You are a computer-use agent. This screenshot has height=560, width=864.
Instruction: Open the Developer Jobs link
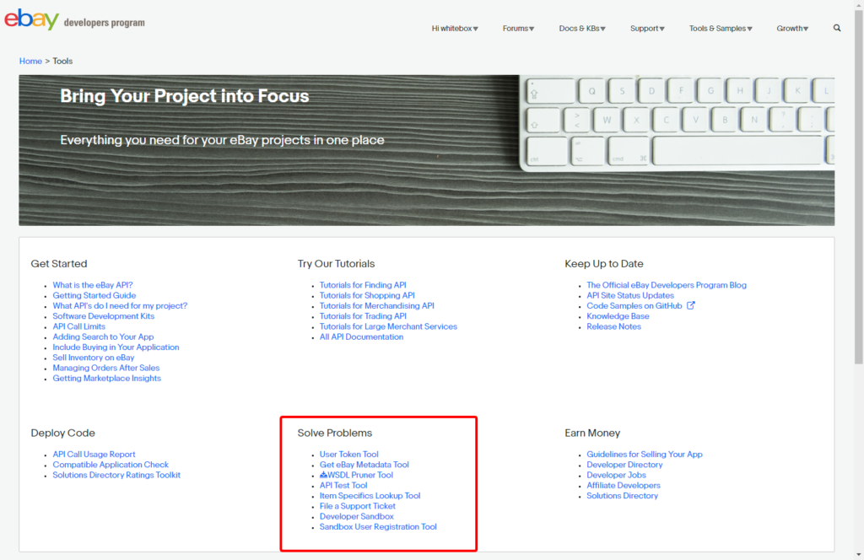(616, 475)
